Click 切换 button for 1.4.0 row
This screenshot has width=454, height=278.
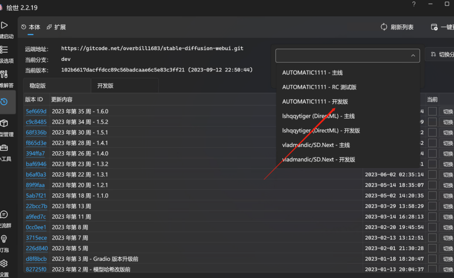pos(447,154)
